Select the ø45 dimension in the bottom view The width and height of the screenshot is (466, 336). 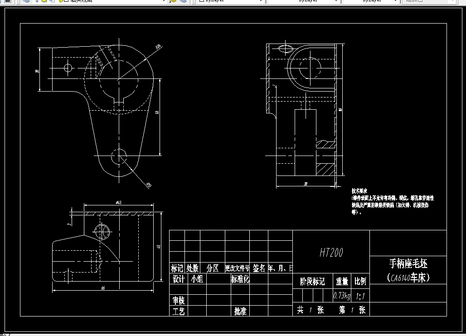119,203
